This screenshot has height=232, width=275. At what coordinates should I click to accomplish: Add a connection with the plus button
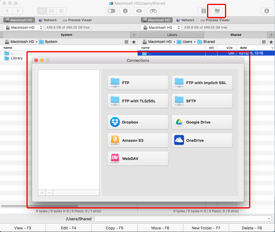tap(42, 193)
